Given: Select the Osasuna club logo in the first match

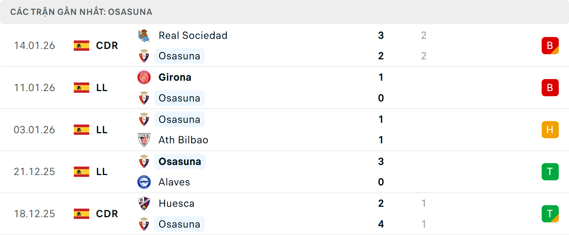Looking at the screenshot, I should pos(144,56).
